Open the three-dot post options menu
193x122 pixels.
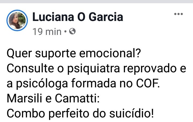pyautogui.click(x=178, y=14)
